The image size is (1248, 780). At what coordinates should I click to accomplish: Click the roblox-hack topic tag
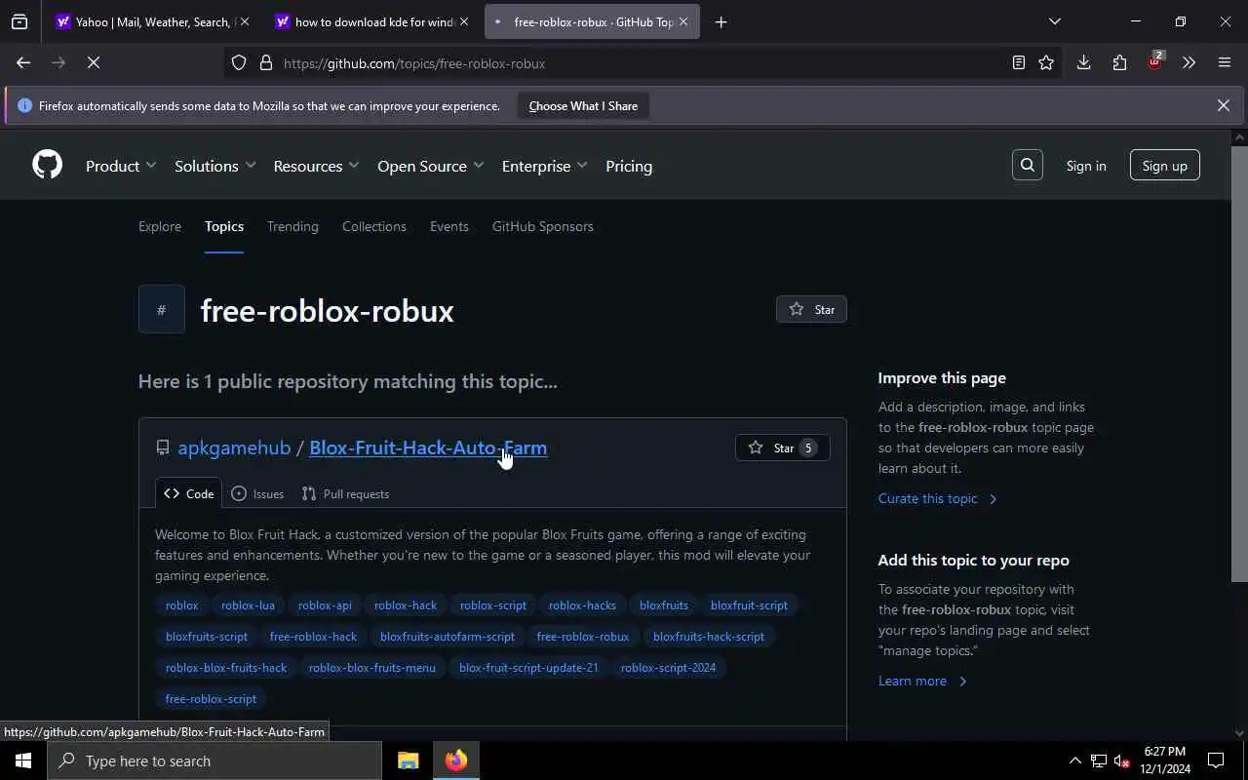click(x=406, y=604)
